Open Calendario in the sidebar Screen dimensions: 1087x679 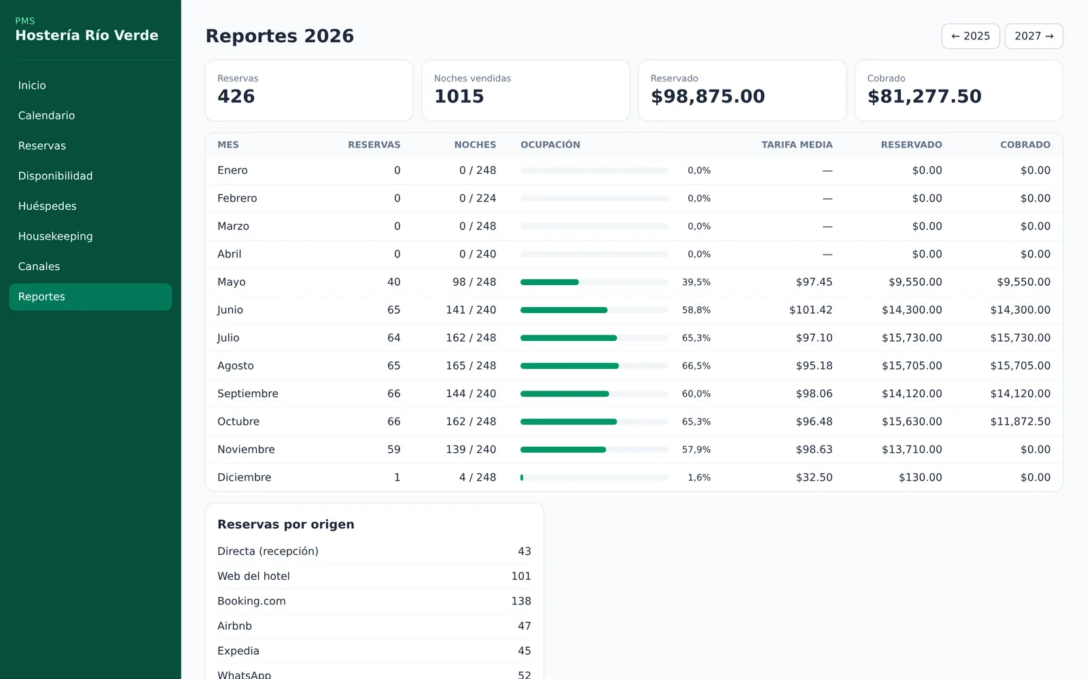90,115
